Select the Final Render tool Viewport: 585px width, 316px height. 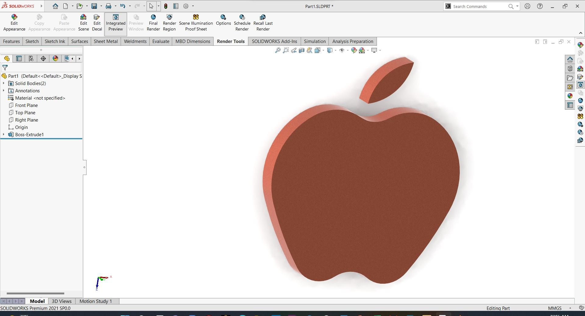click(153, 23)
